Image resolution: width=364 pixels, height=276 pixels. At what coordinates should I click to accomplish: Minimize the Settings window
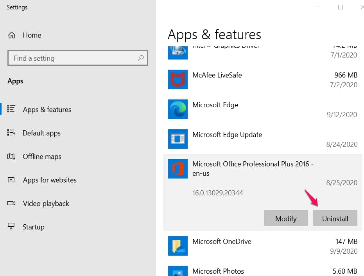click(x=318, y=7)
